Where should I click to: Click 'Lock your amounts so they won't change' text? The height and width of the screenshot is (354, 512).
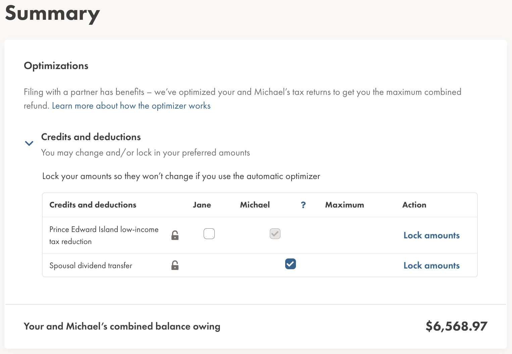[x=181, y=176]
